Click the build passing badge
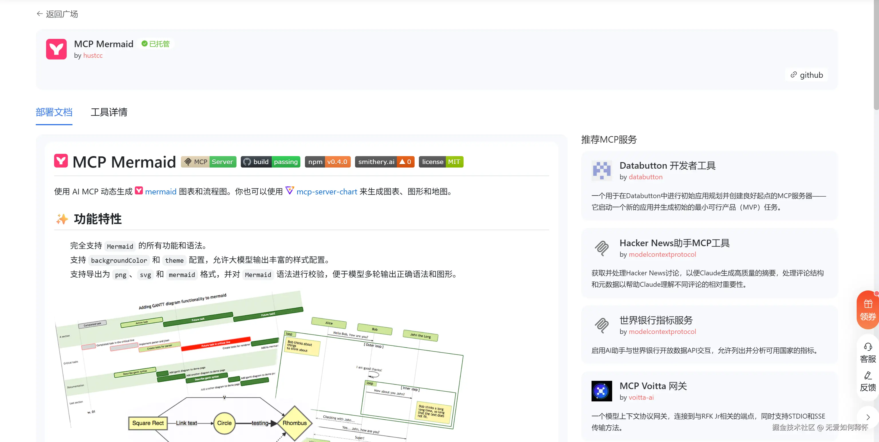This screenshot has width=879, height=442. click(270, 162)
